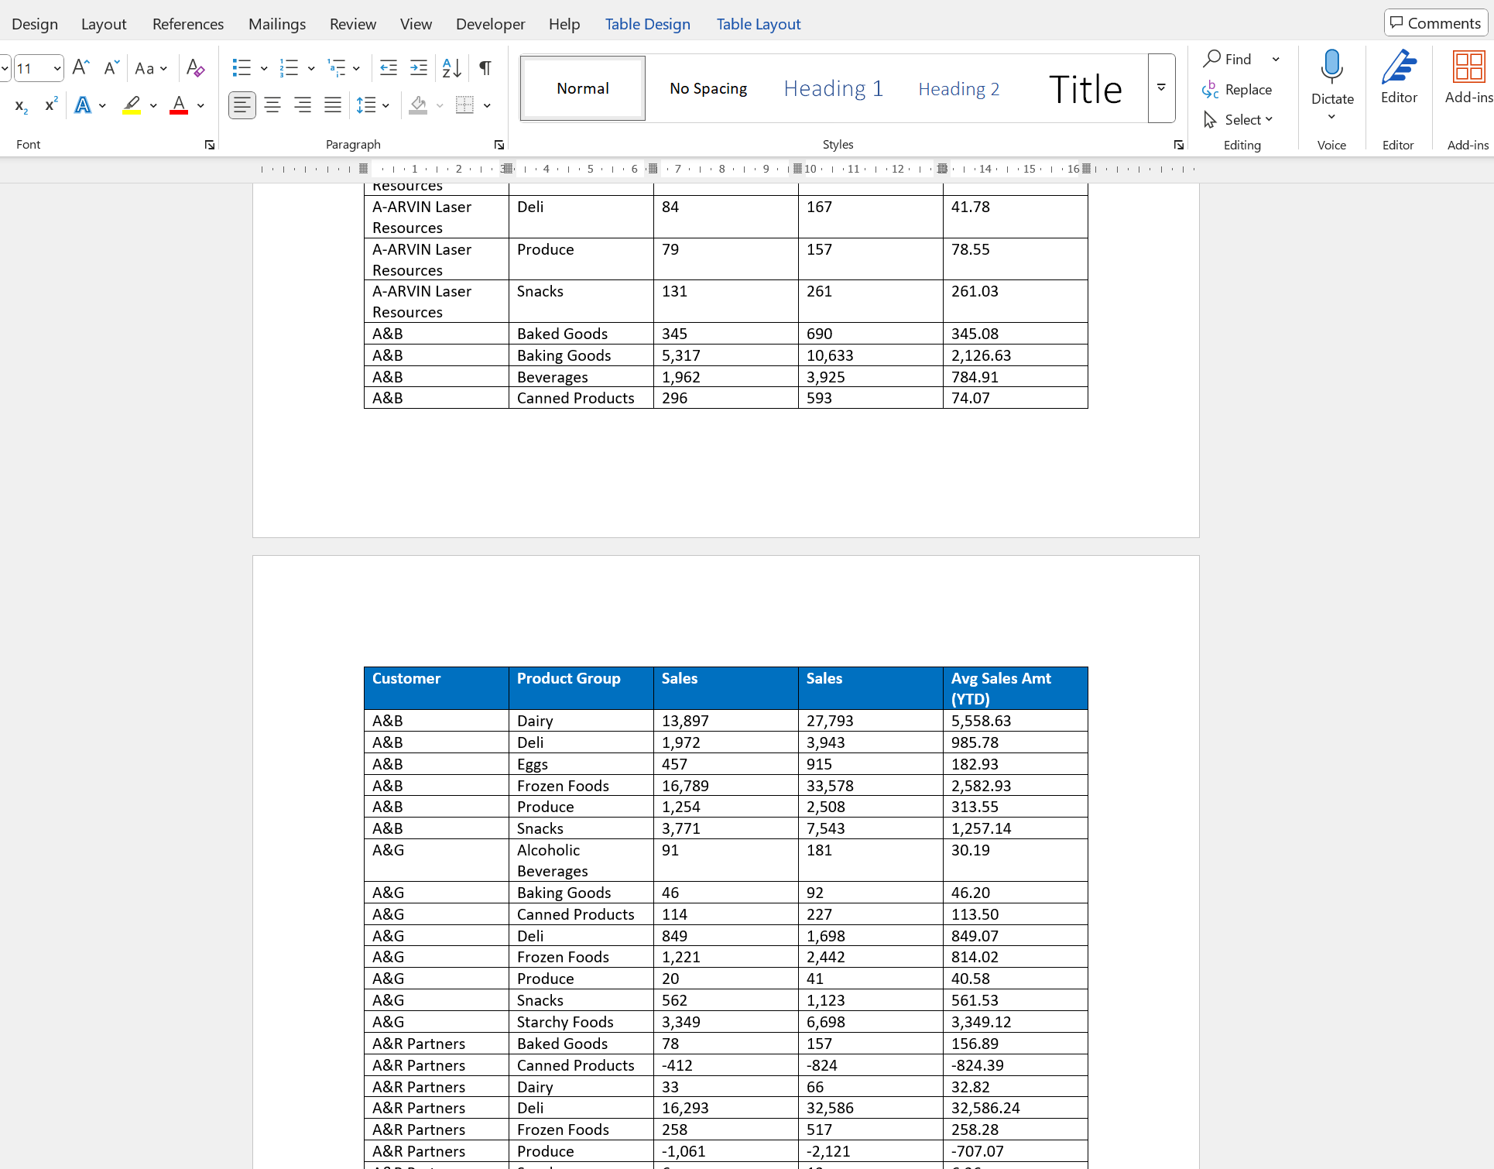Open the font size dropdown

[55, 68]
